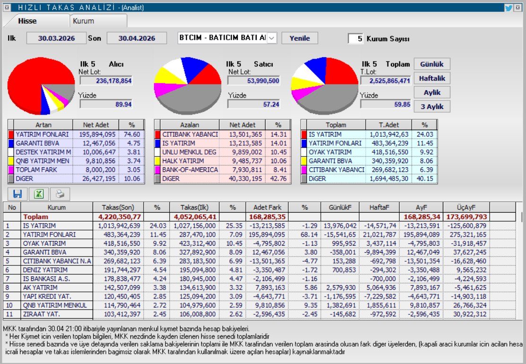Sort by the HaftaF column header

379,207
